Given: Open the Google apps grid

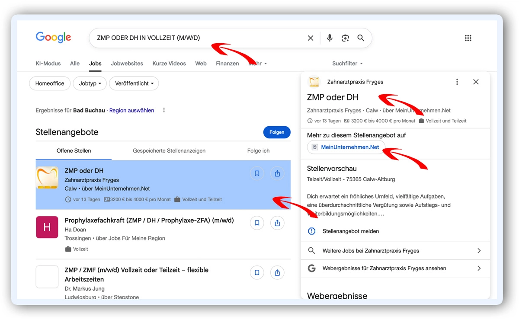Looking at the screenshot, I should coord(468,38).
